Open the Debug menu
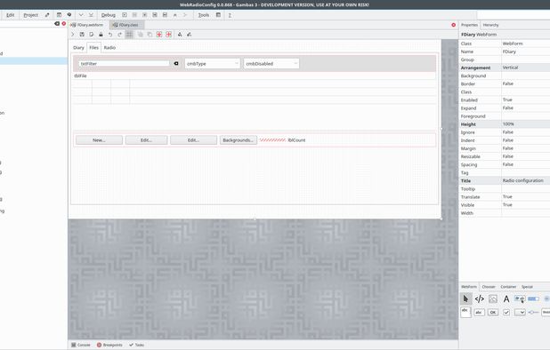 click(108, 15)
